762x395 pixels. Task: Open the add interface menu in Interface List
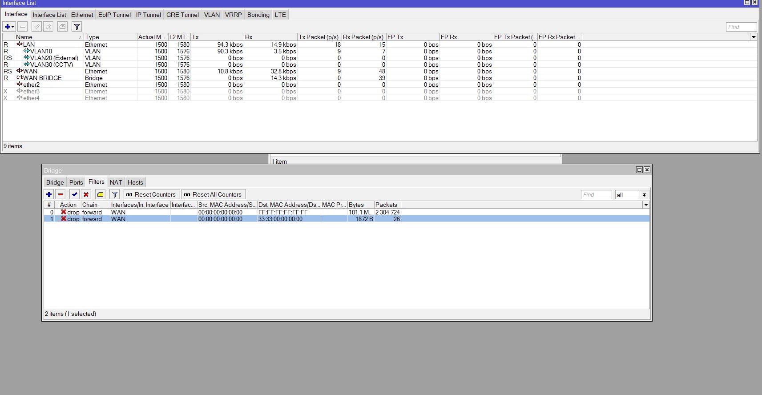click(x=9, y=27)
